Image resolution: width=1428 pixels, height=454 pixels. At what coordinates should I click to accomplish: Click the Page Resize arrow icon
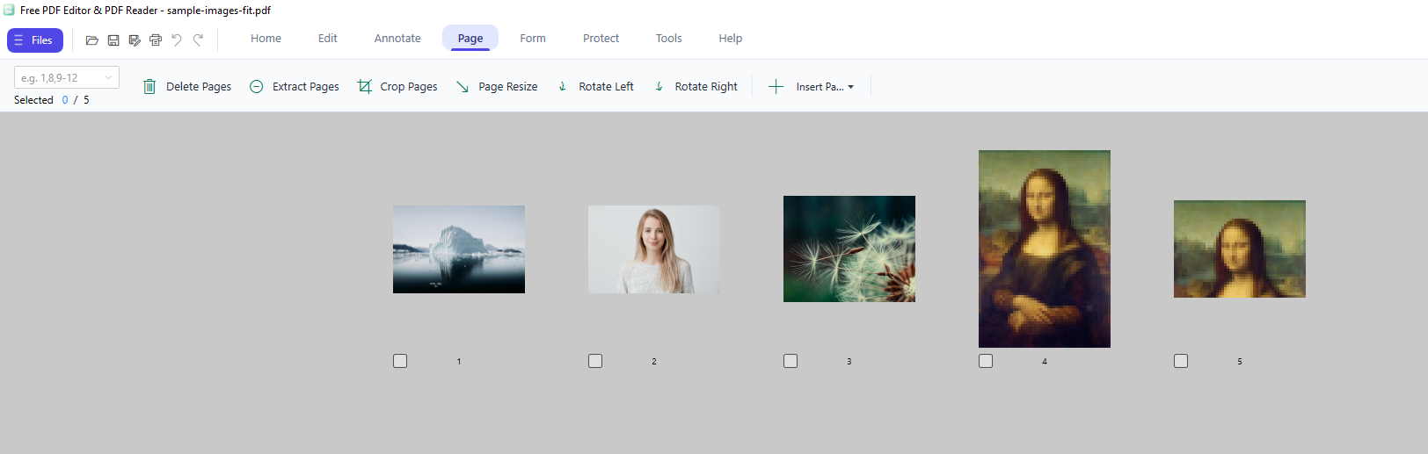463,86
